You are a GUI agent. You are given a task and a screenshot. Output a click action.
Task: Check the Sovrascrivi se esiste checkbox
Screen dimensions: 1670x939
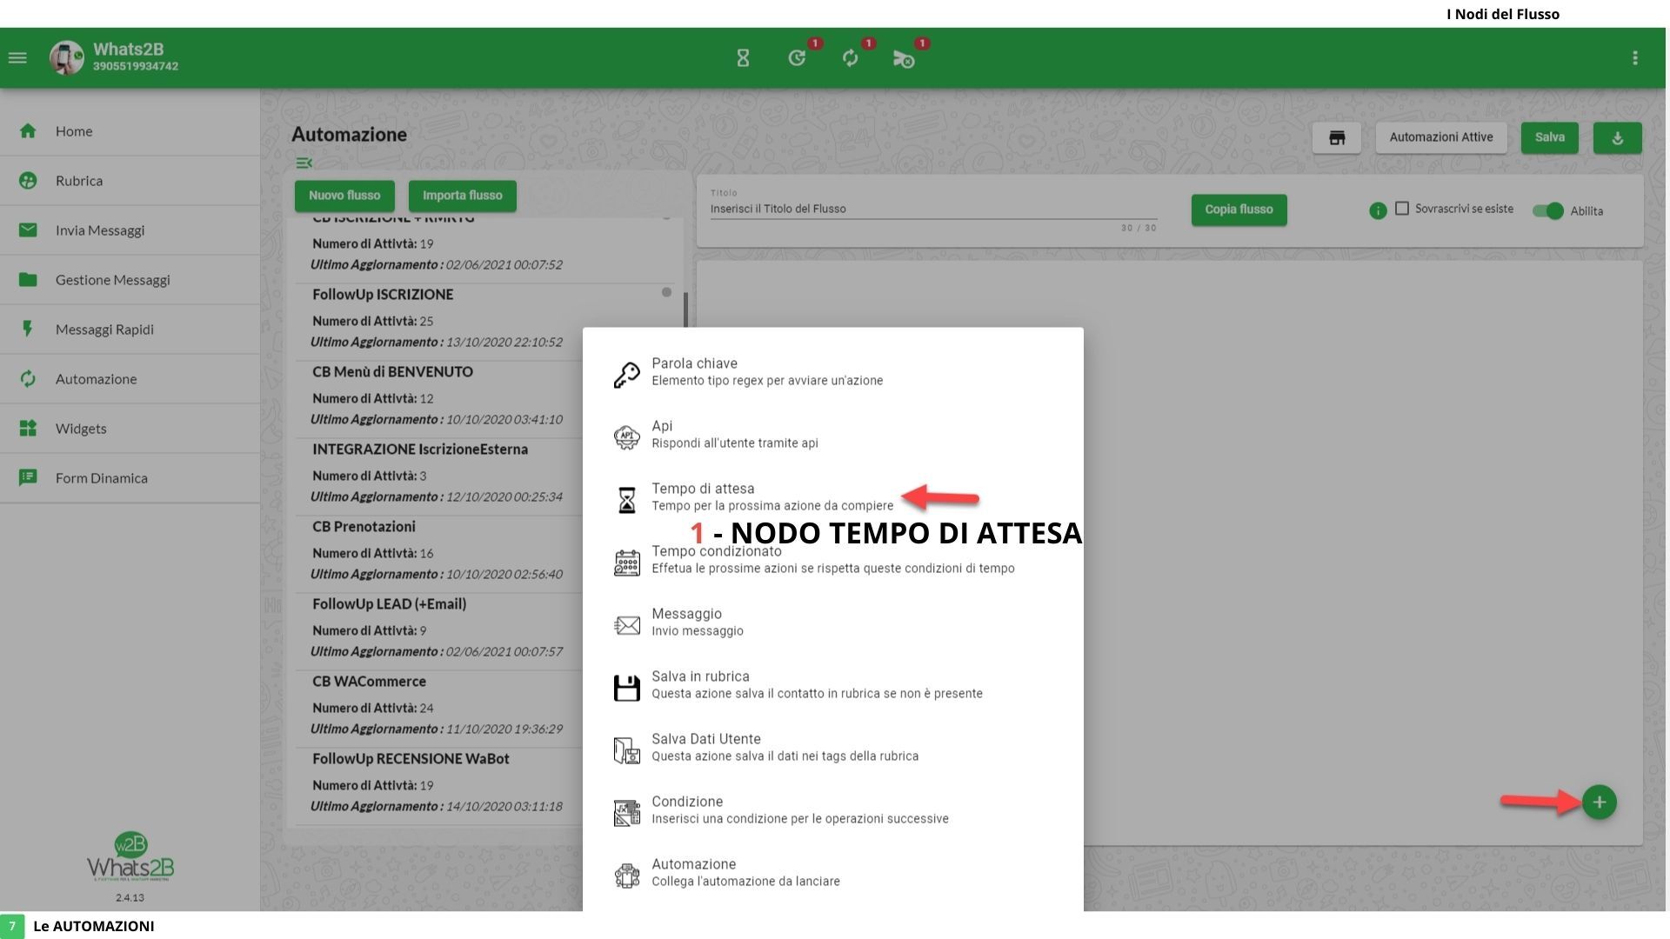1402,209
